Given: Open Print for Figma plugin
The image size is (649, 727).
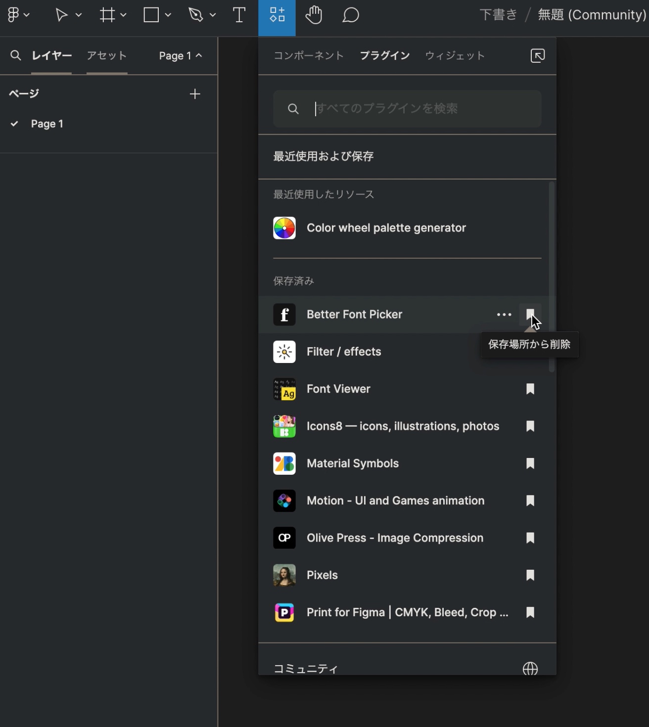Looking at the screenshot, I should 407,612.
